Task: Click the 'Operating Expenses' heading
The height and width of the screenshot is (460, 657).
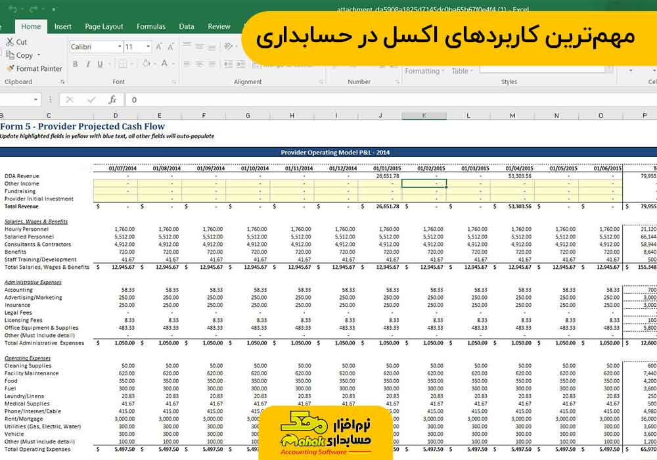Action: pyautogui.click(x=28, y=358)
